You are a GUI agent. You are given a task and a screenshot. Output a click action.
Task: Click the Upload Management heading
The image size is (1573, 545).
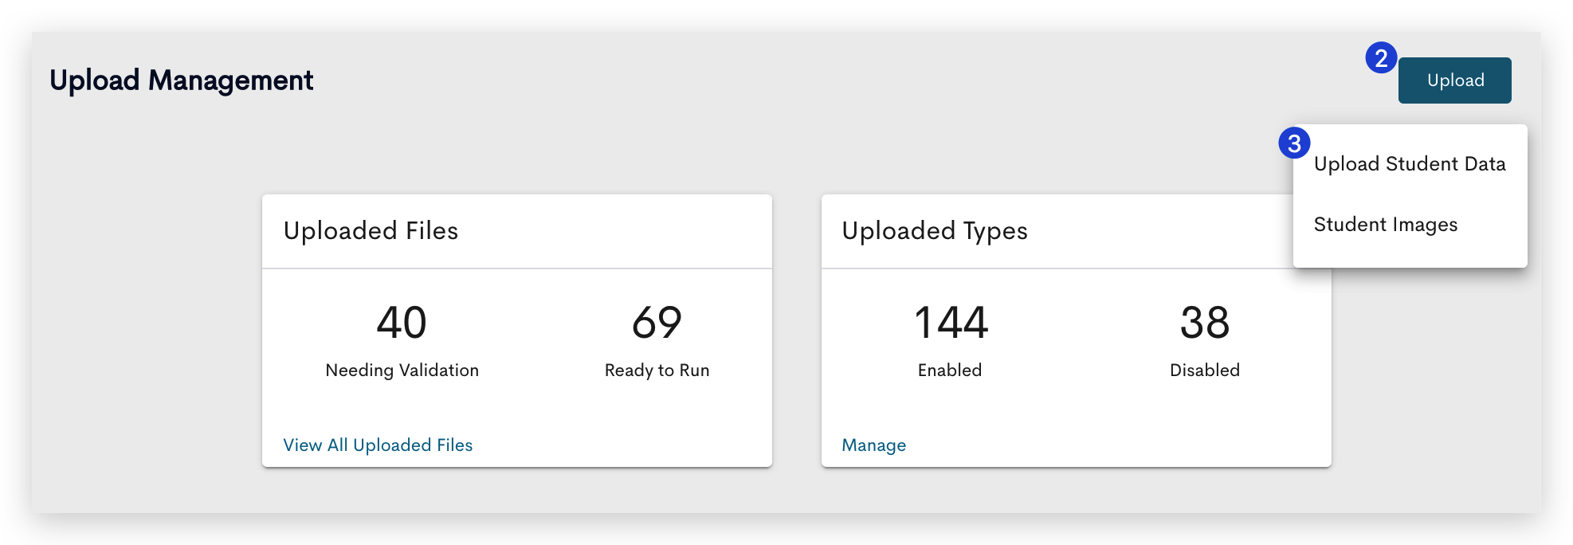tap(182, 80)
